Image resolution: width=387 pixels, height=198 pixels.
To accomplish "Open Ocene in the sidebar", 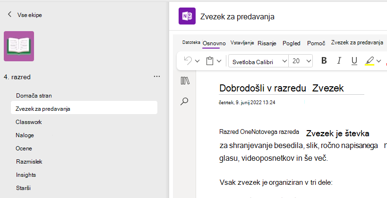I will [x=24, y=148].
